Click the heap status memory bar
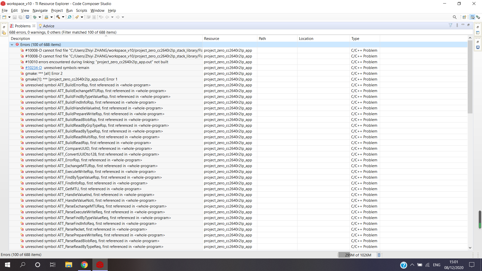The width and height of the screenshot is (482, 271). pyautogui.click(x=358, y=255)
